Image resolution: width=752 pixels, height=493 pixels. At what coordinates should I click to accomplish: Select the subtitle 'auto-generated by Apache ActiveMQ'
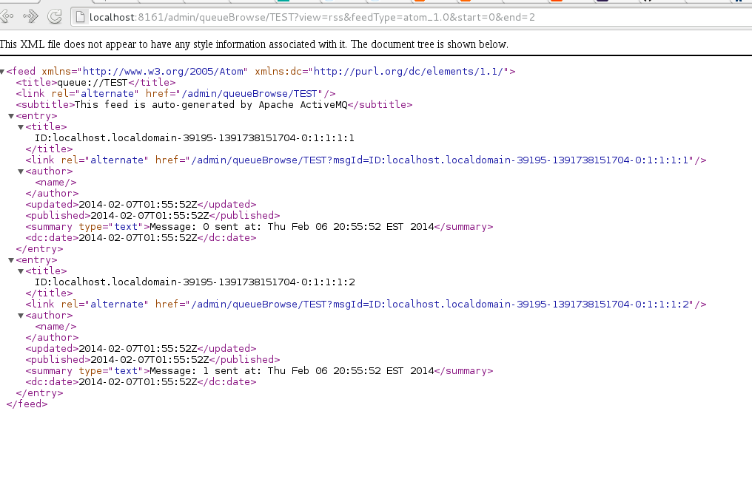tap(249, 104)
